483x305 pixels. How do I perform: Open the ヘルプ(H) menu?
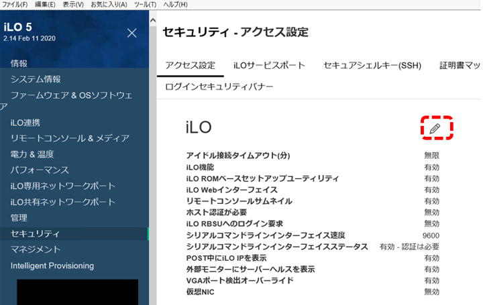[175, 5]
